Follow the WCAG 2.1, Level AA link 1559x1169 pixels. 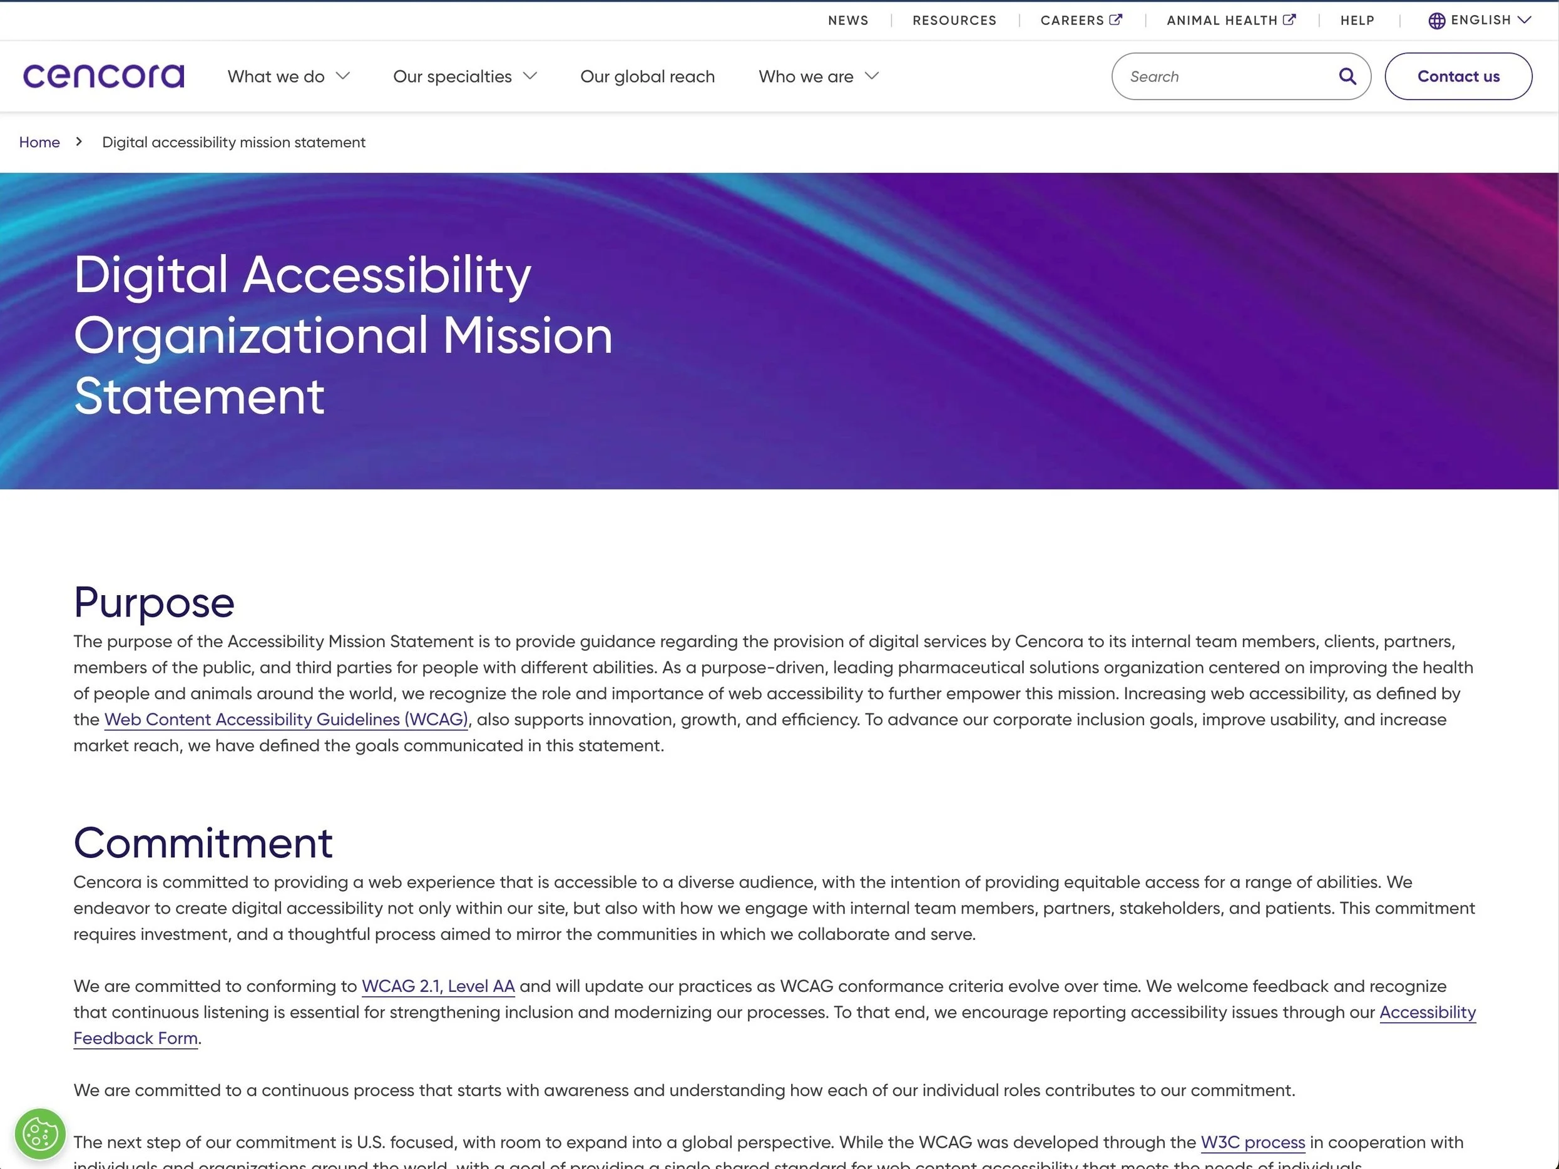click(438, 986)
